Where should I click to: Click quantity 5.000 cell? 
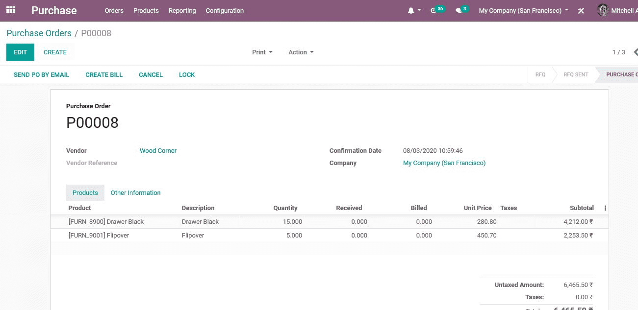(294, 236)
